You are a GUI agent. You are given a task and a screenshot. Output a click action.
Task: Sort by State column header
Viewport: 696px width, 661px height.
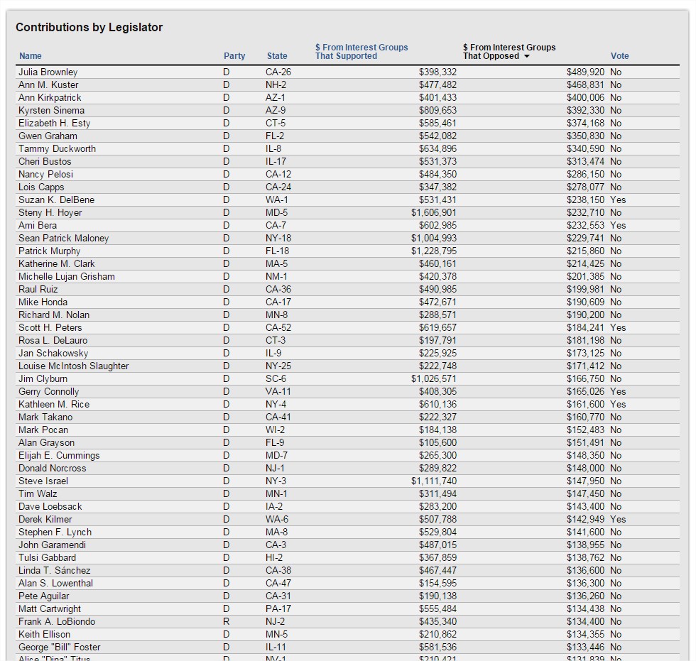pyautogui.click(x=277, y=56)
